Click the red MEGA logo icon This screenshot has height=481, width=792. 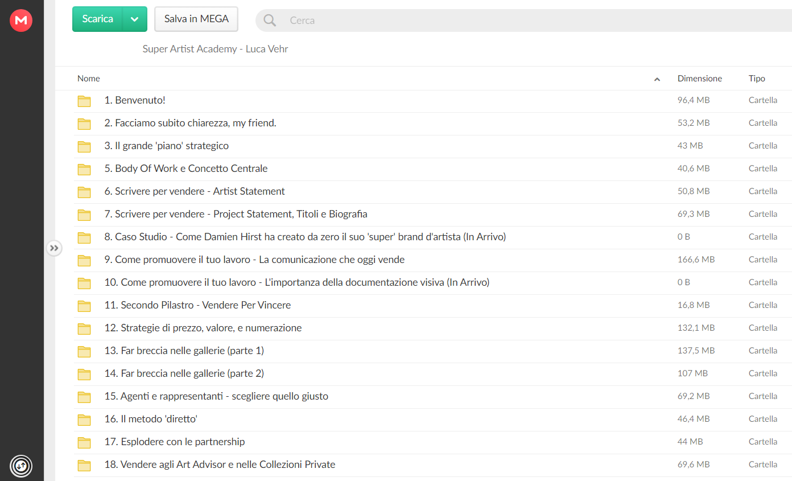tap(21, 20)
